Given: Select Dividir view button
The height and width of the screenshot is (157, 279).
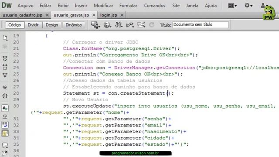Looking at the screenshot, I should (33, 25).
